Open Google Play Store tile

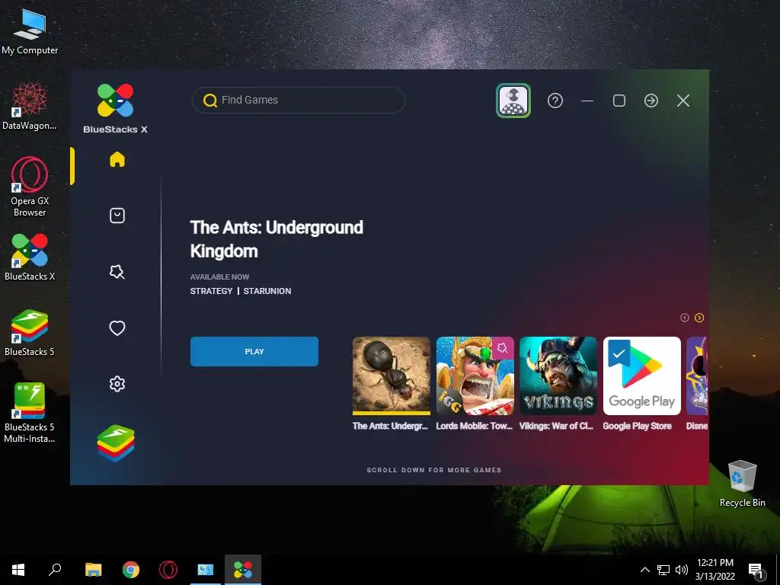641,376
